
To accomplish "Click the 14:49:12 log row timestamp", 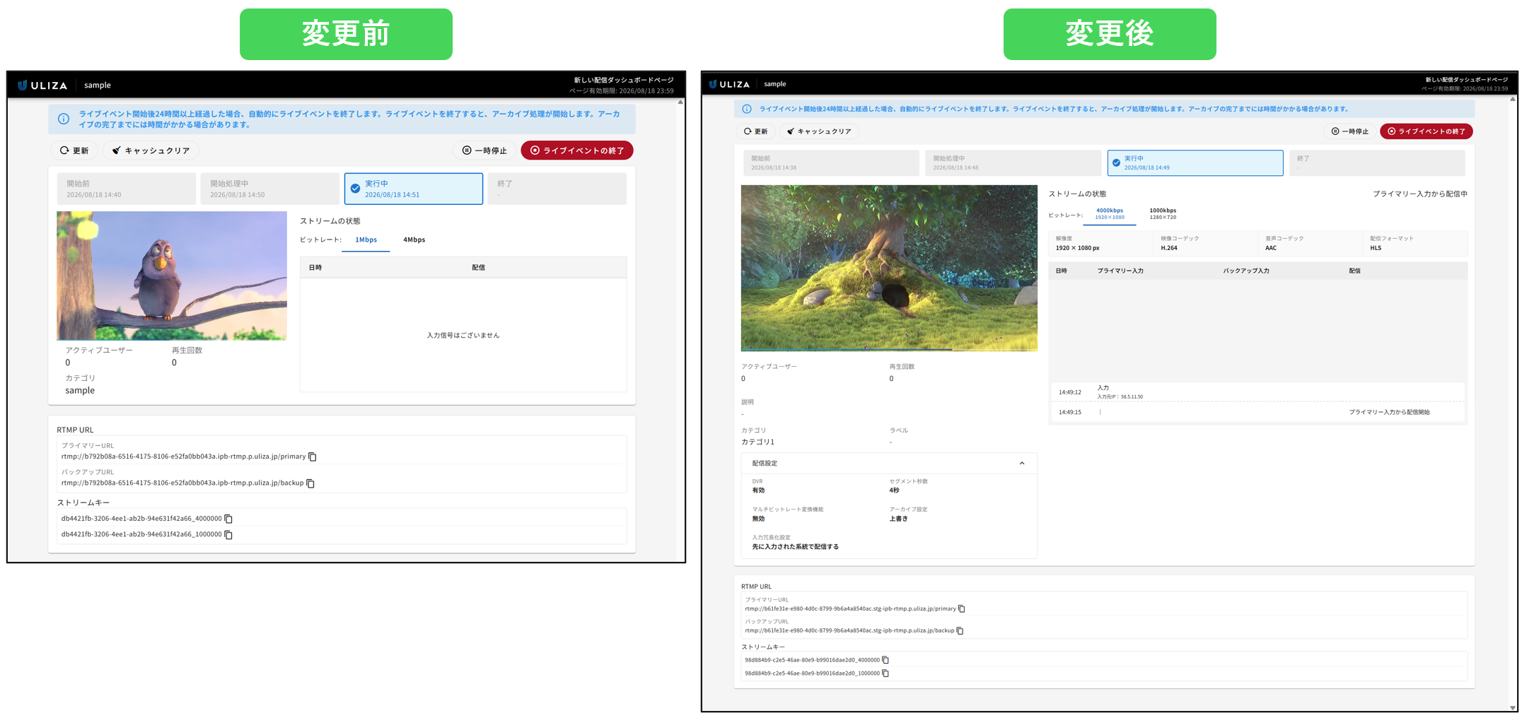I will pos(1069,392).
